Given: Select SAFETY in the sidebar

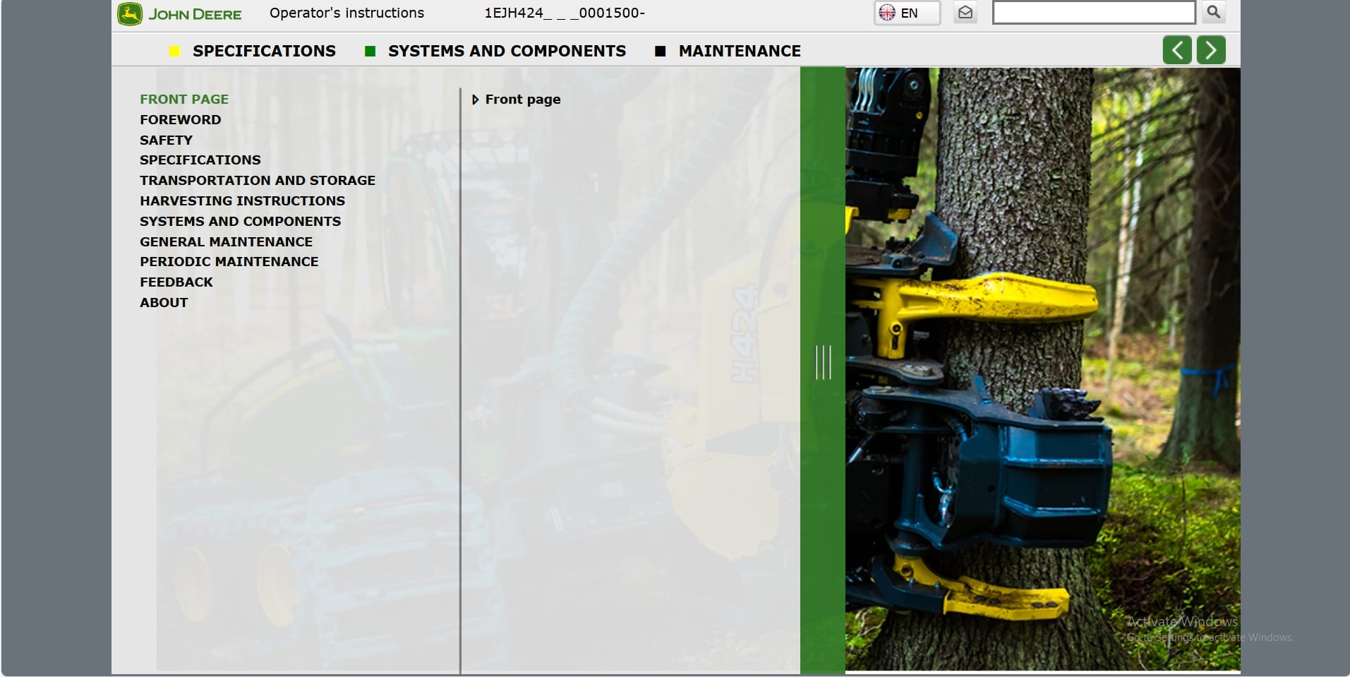Looking at the screenshot, I should pyautogui.click(x=166, y=140).
